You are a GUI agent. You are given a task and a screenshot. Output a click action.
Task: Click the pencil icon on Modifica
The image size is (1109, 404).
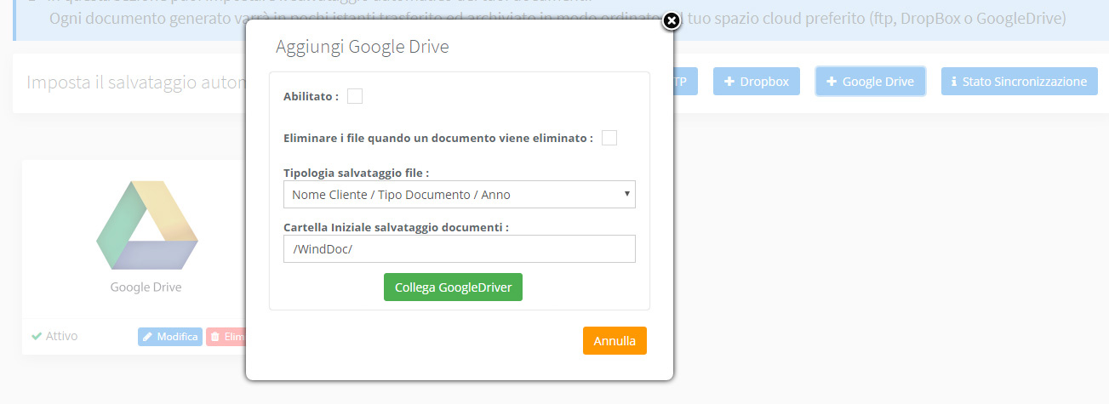coord(148,337)
